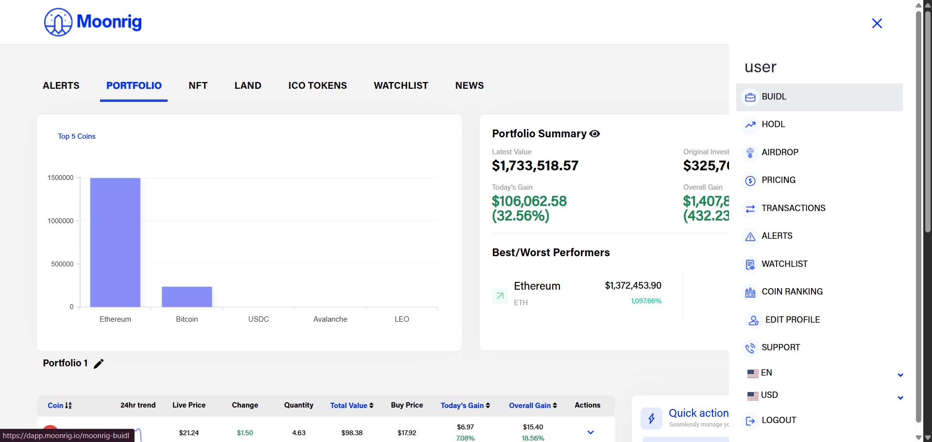The image size is (932, 442).
Task: Sort table by Overall Gain
Action: click(533, 405)
